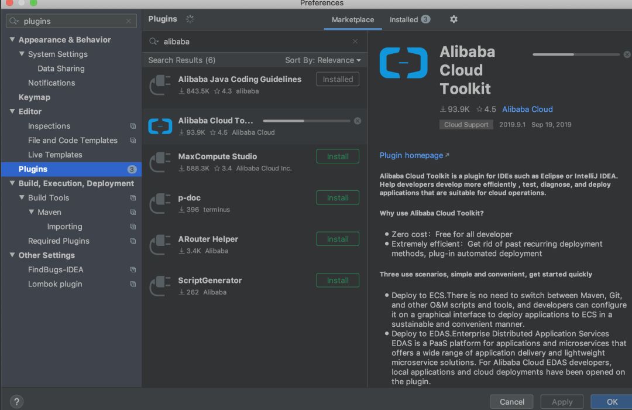632x410 pixels.
Task: Clear the alibaba marketplace search text
Action: [x=355, y=41]
